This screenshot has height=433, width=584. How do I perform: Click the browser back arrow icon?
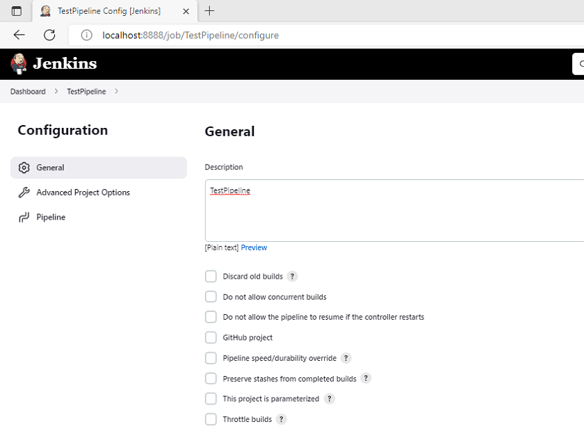point(19,35)
